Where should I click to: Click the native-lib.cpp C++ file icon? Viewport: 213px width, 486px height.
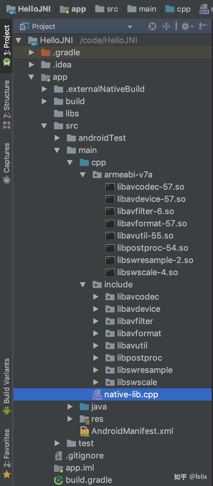tap(97, 394)
